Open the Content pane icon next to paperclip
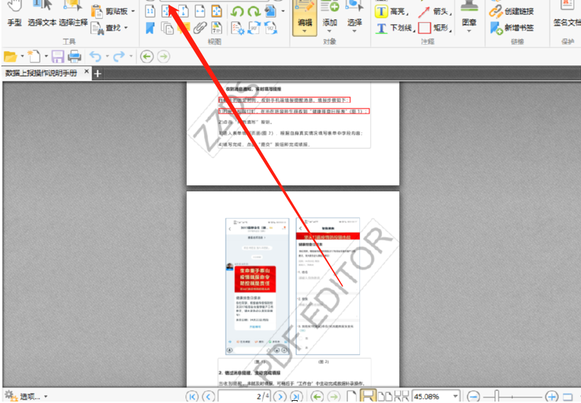581x403 pixels. [x=217, y=28]
